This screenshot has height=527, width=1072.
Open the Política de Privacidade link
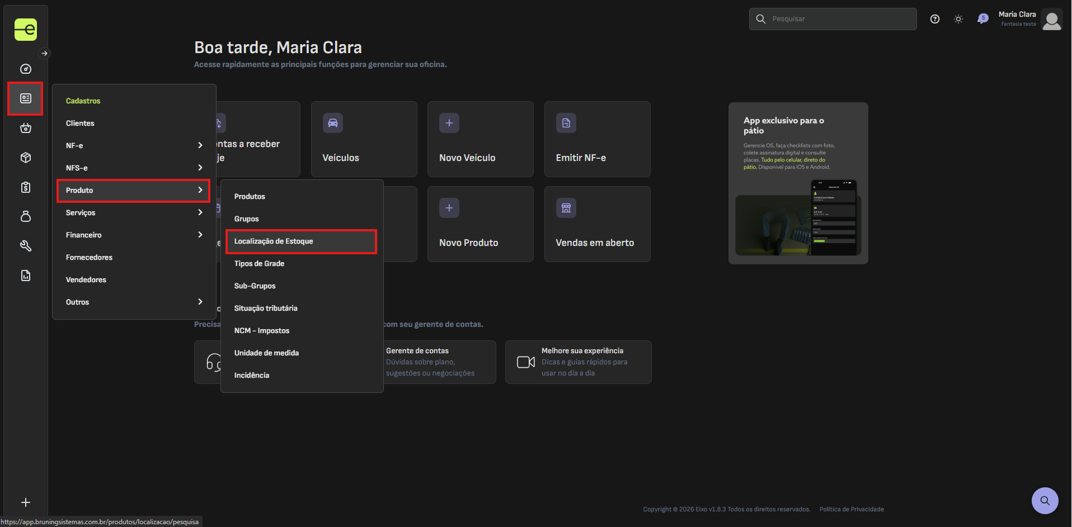[852, 509]
